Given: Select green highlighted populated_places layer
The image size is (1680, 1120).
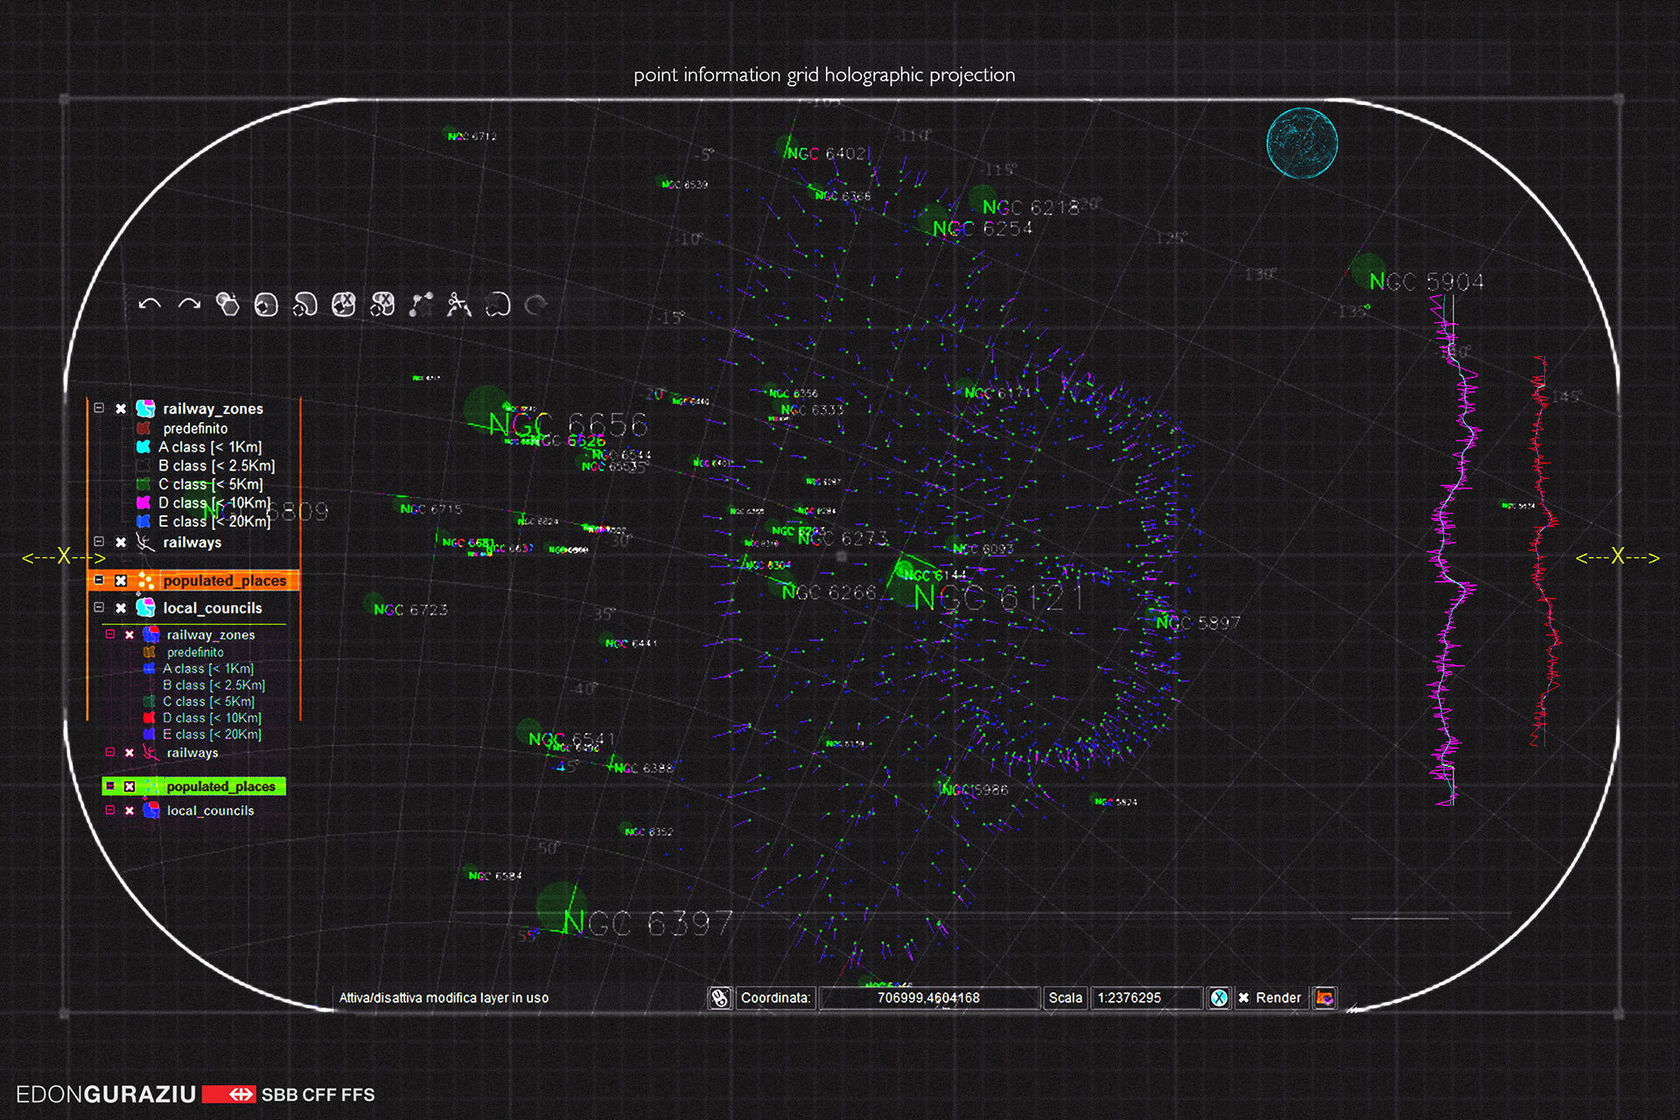Looking at the screenshot, I should point(220,787).
